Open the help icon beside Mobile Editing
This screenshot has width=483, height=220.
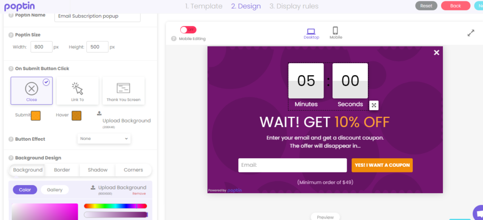coord(174,39)
